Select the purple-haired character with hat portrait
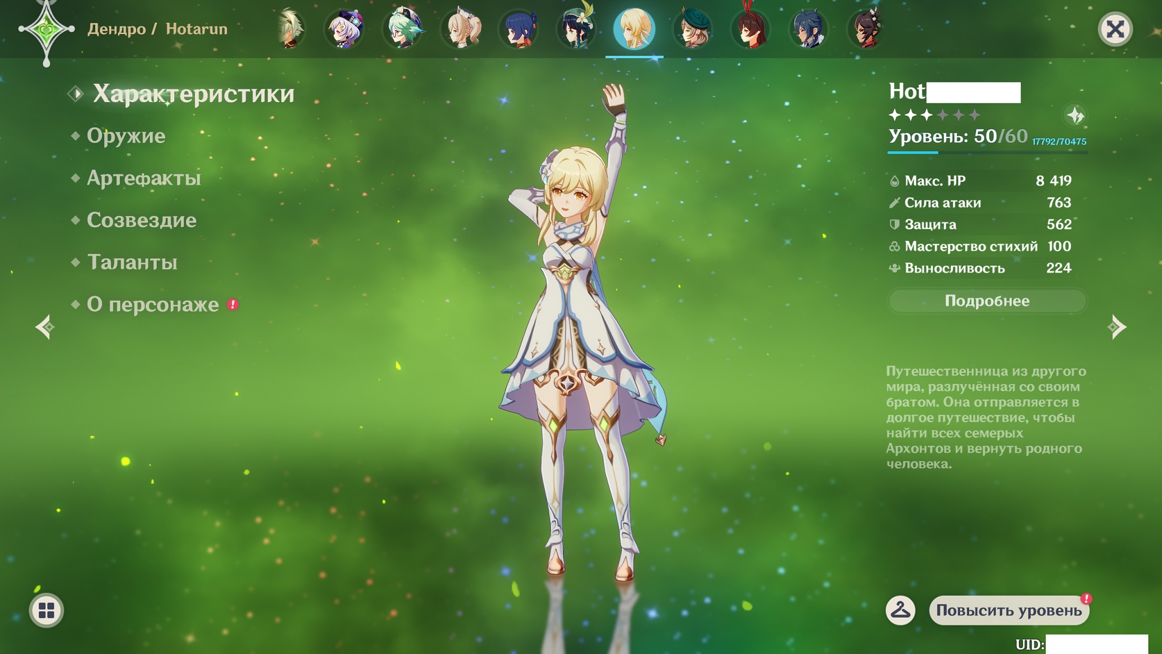Image resolution: width=1162 pixels, height=654 pixels. 344,28
